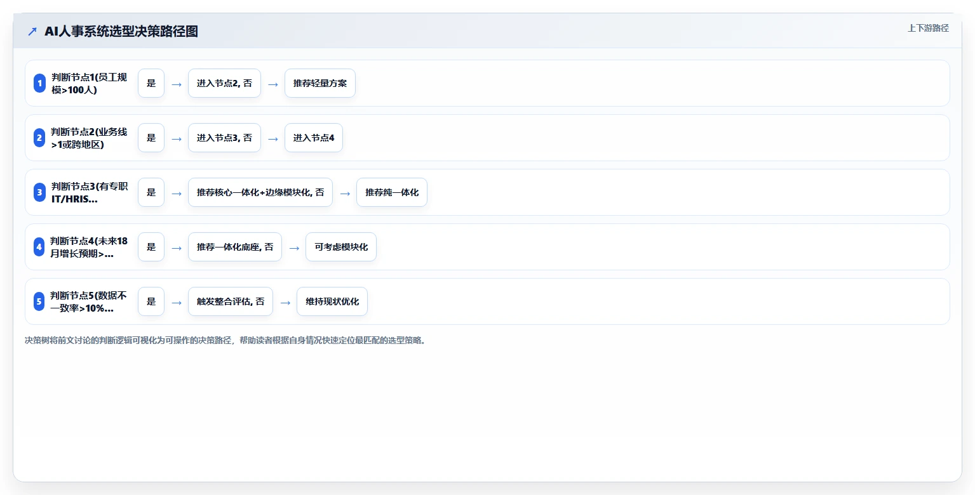The width and height of the screenshot is (975, 495).
Task: Select the numbered badge 4 icon
Action: click(x=39, y=247)
